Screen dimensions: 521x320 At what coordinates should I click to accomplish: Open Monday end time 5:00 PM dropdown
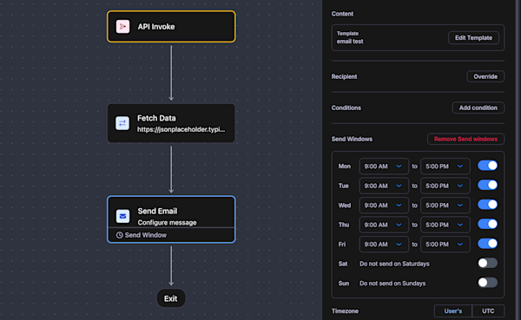point(445,167)
